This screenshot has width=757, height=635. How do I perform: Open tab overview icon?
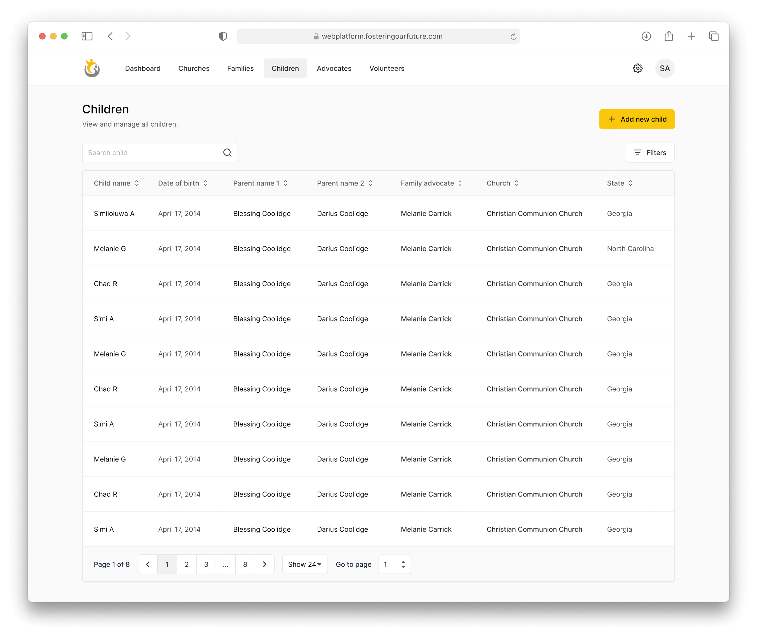713,36
